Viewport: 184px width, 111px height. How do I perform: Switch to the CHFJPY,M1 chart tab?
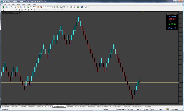coord(70,107)
